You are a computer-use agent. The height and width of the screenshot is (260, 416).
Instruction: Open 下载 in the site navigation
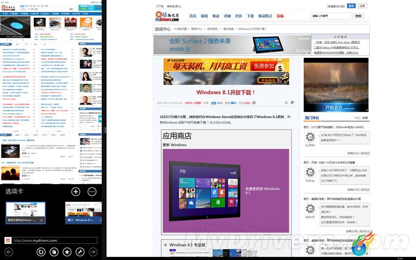(x=250, y=16)
